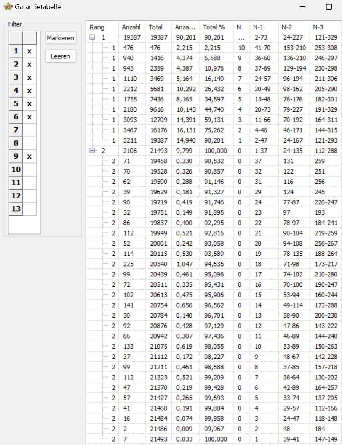Maximize the Garantietabelle window
The width and height of the screenshot is (342, 445).
(x=329, y=6)
